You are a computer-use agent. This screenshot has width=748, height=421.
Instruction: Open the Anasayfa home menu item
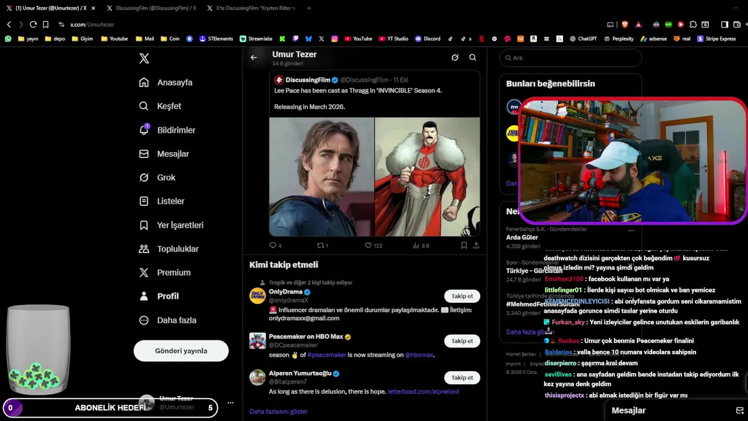pyautogui.click(x=166, y=82)
